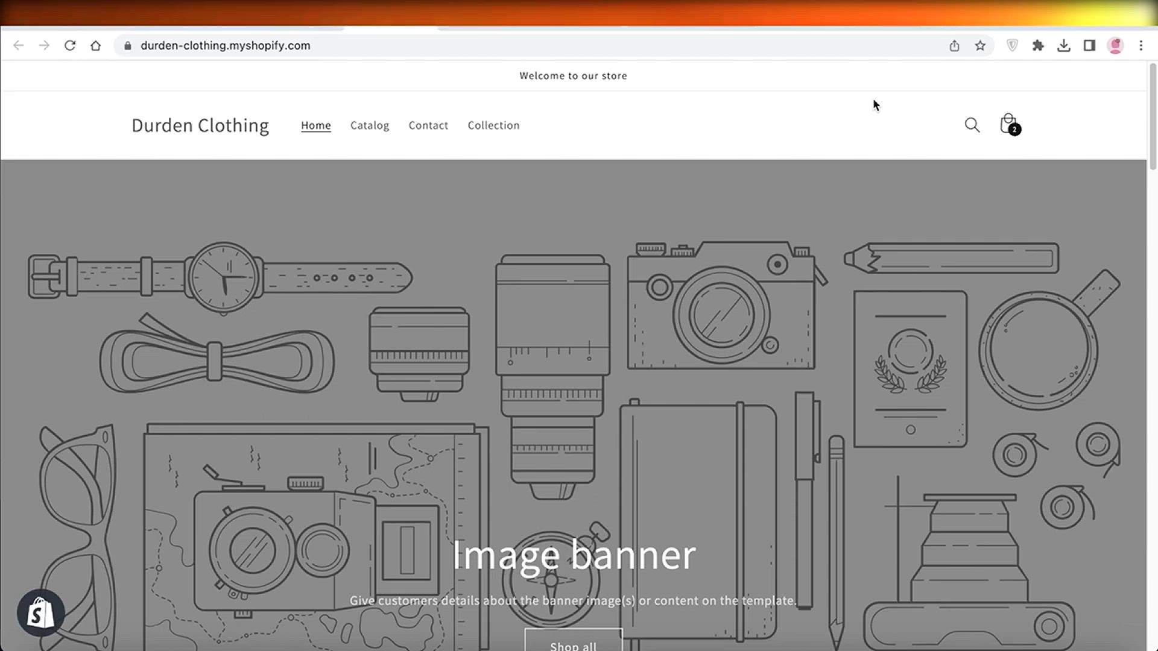Go back with the browser back arrow

tap(19, 46)
